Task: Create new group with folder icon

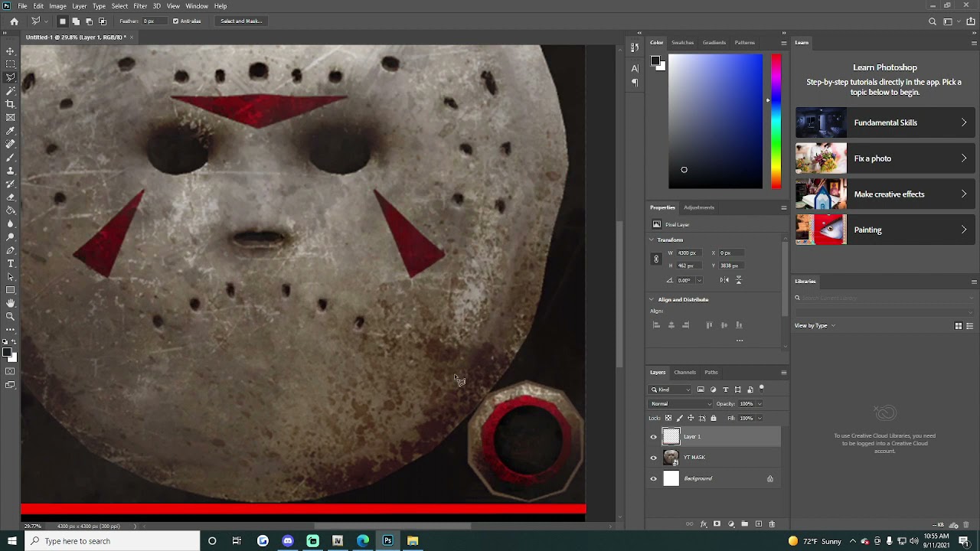Action: tap(744, 524)
